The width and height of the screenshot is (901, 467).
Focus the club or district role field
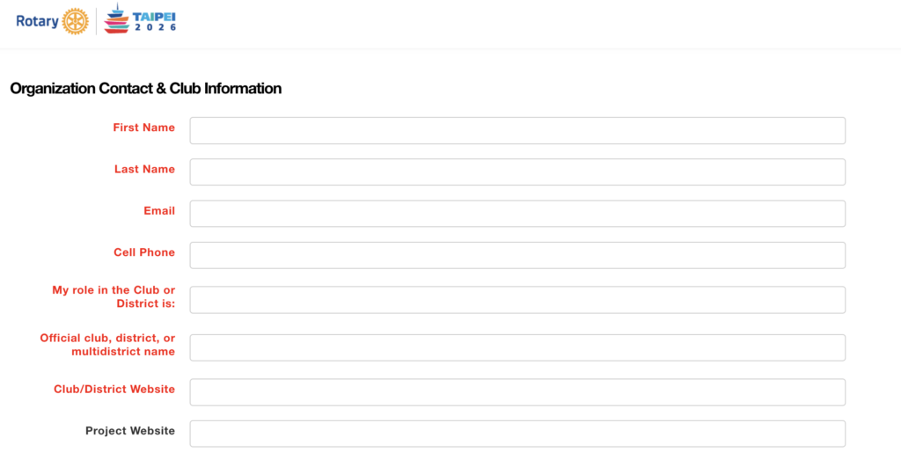[x=517, y=300]
